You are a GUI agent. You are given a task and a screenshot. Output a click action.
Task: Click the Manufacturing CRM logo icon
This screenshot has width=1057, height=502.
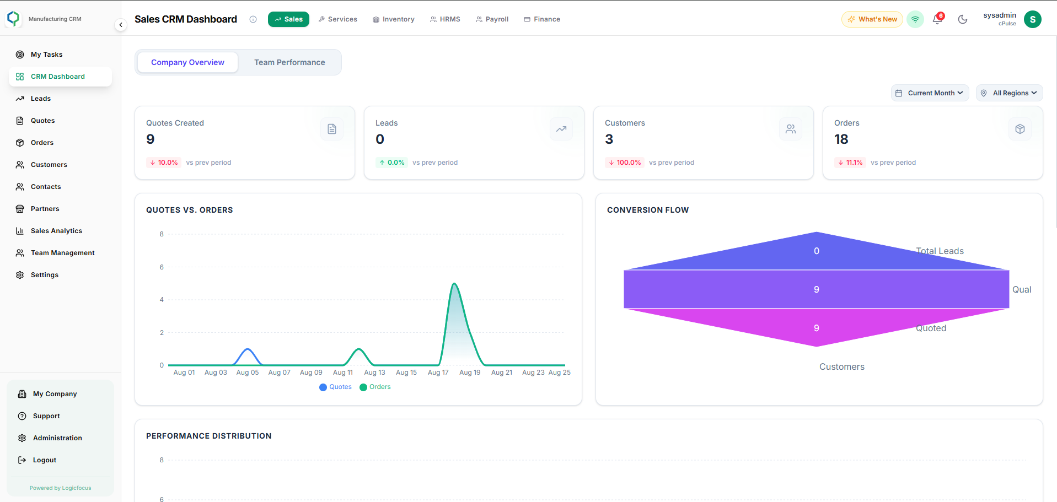pos(13,18)
